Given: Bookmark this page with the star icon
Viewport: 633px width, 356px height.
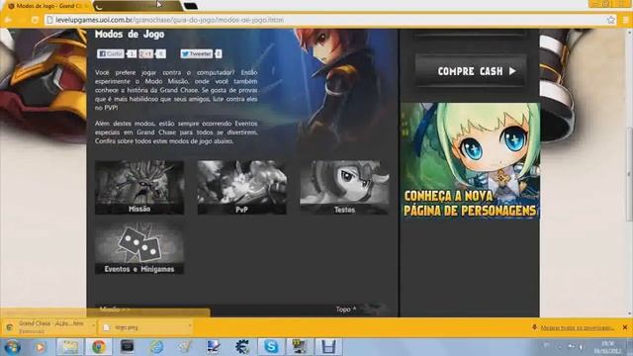Looking at the screenshot, I should [x=611, y=20].
